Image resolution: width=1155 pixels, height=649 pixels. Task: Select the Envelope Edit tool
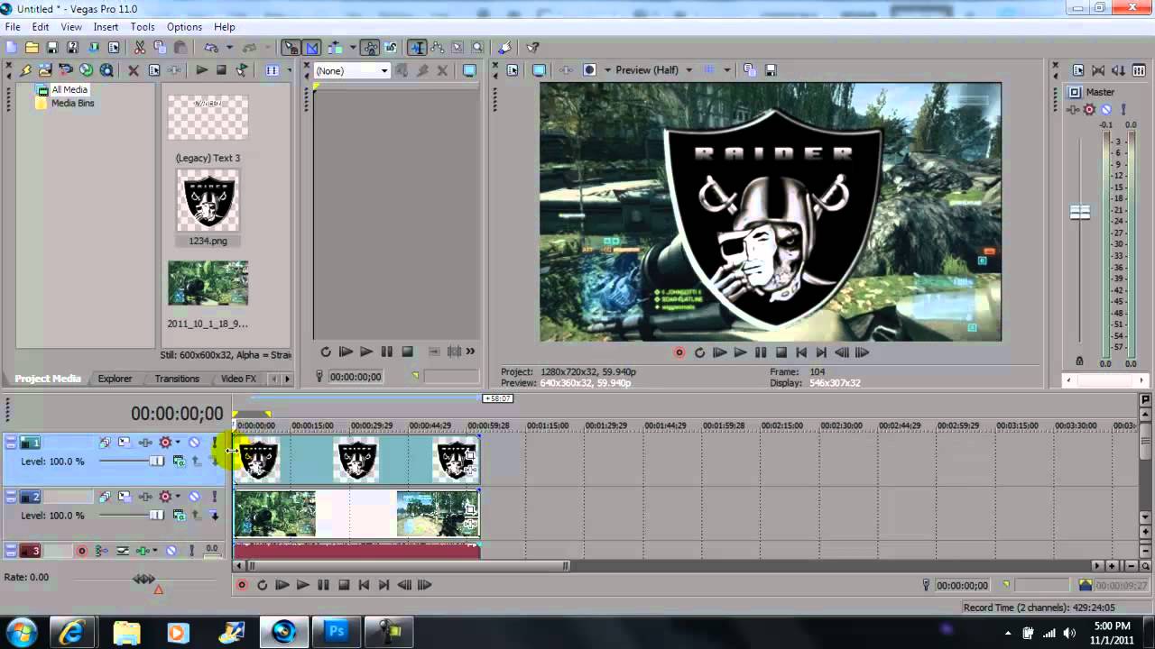[x=438, y=48]
